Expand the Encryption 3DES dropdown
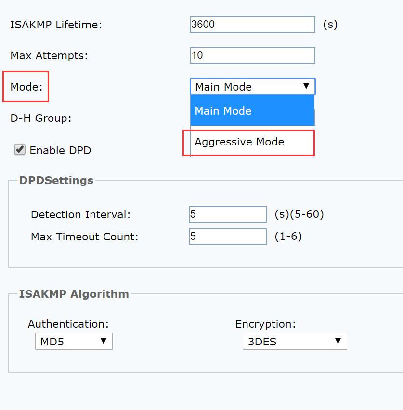This screenshot has height=410, width=403. point(294,342)
